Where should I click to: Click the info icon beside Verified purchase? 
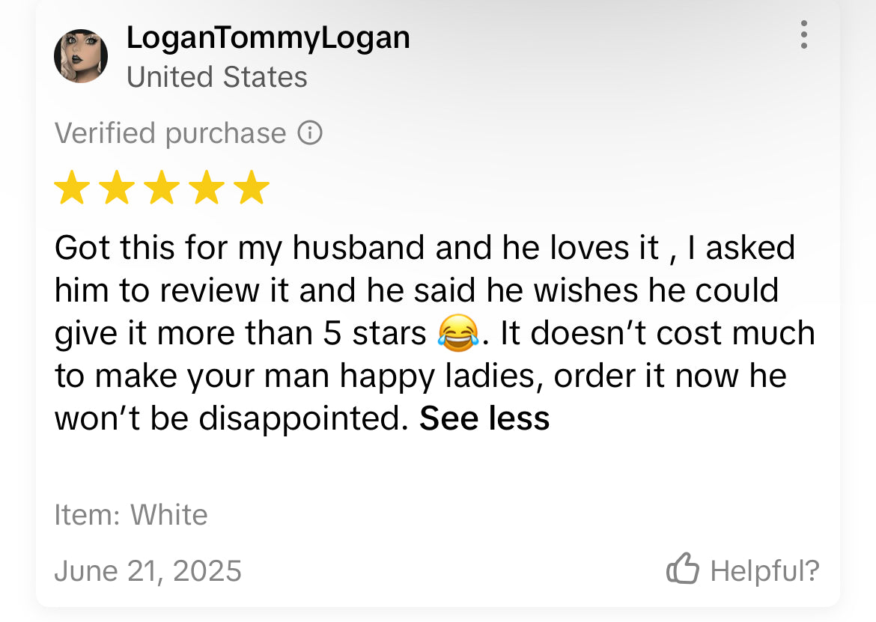(x=310, y=133)
